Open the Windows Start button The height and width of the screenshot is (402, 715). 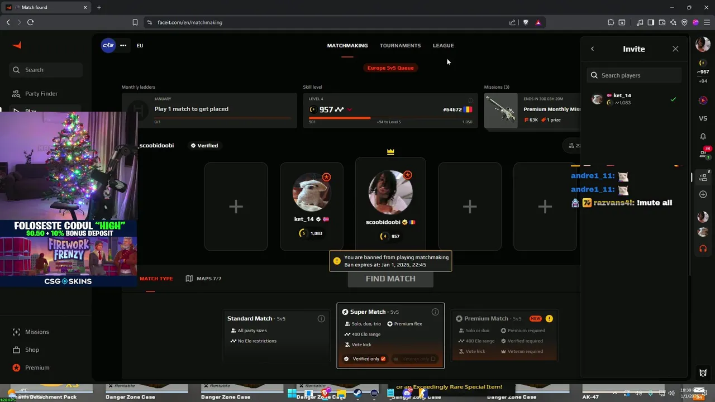pos(292,393)
